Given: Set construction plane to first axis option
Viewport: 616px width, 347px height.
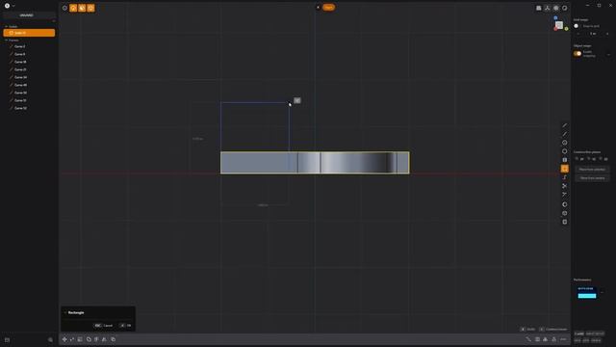Looking at the screenshot, I should click(x=579, y=159).
